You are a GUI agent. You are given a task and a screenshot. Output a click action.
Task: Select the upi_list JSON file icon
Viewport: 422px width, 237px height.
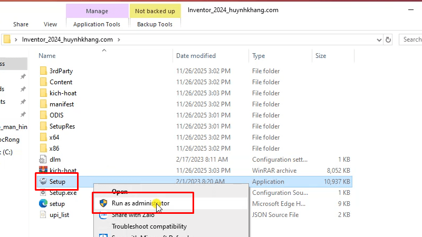[x=43, y=215]
